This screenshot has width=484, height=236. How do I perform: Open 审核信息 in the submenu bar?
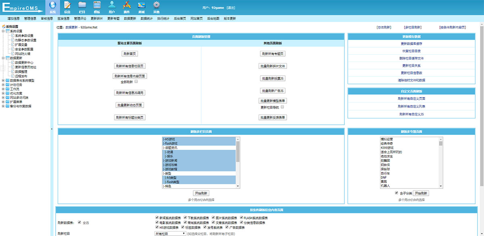pyautogui.click(x=47, y=18)
